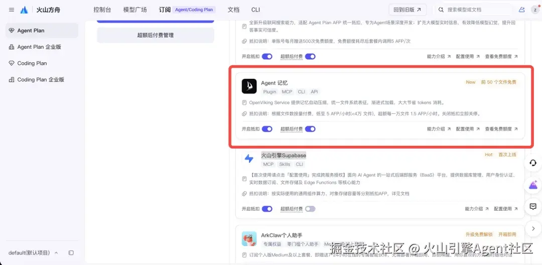Click the Plugin tag under Agent 记忆
The width and height of the screenshot is (542, 265).
(269, 92)
